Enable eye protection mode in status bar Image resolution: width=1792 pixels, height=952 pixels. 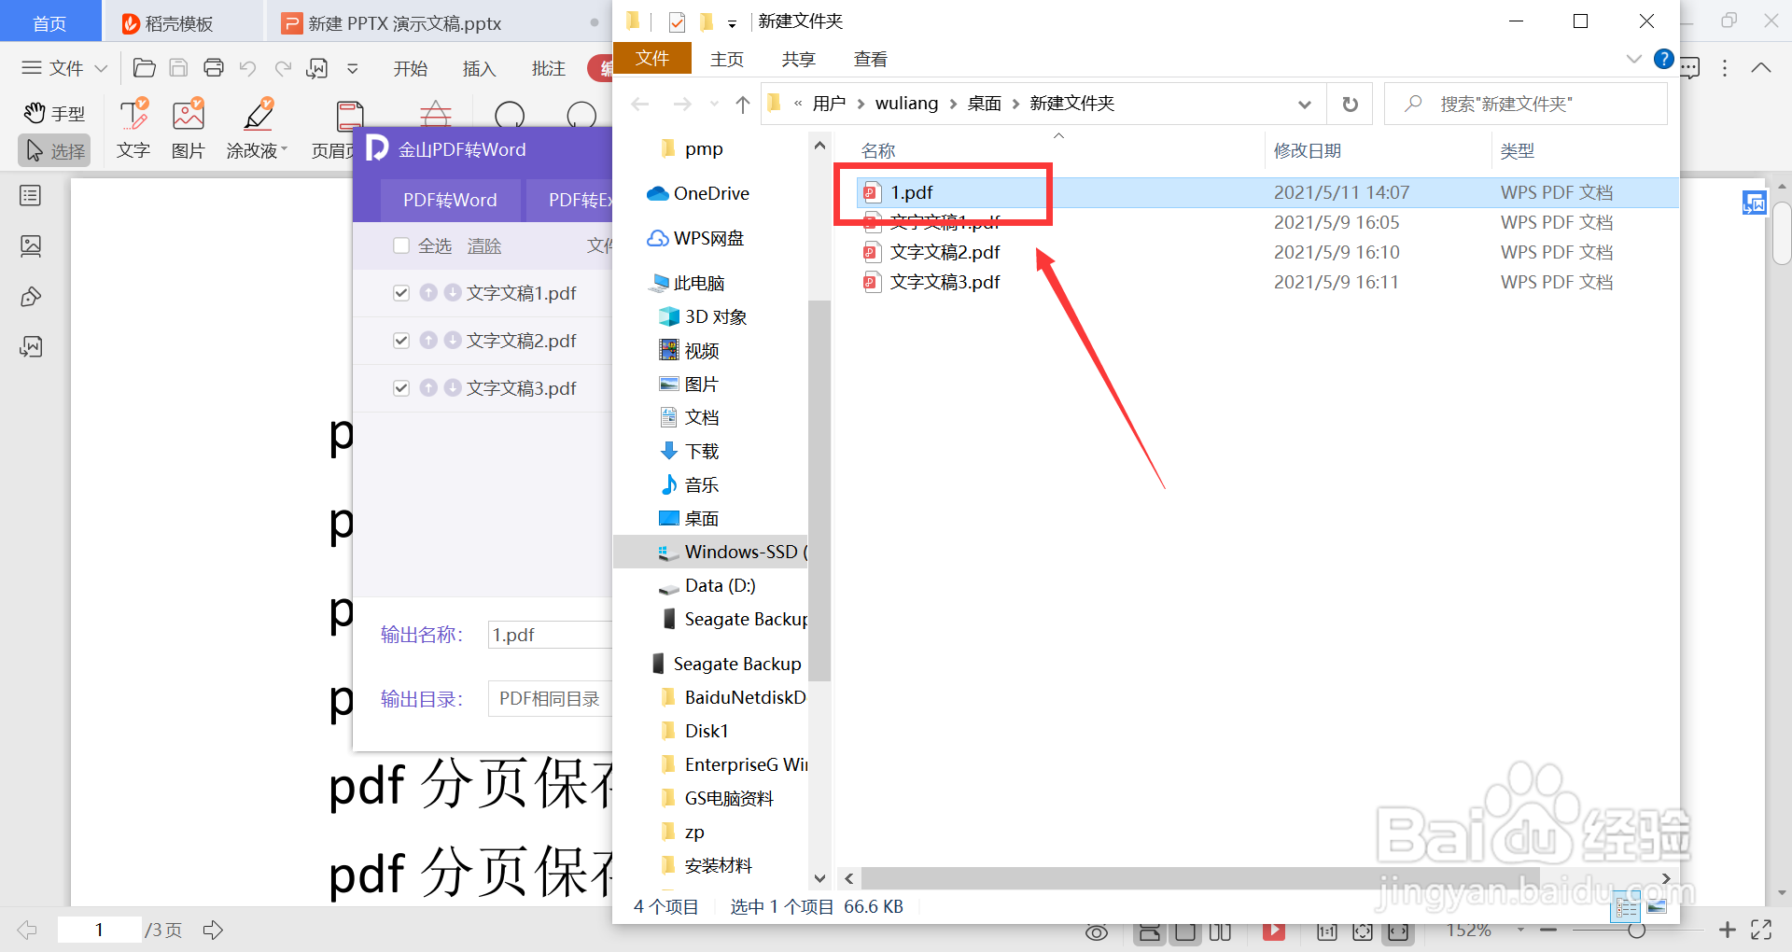pyautogui.click(x=1096, y=931)
